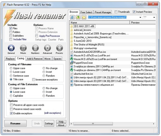Switch to the Add & Remove tab

[35, 59]
